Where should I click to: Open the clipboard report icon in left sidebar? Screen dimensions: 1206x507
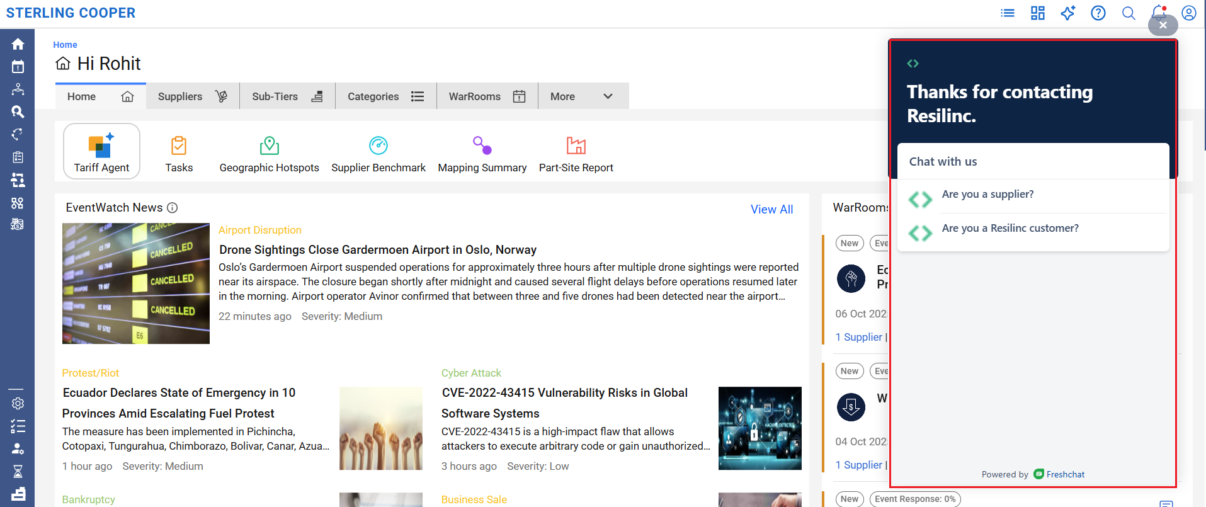[x=18, y=157]
